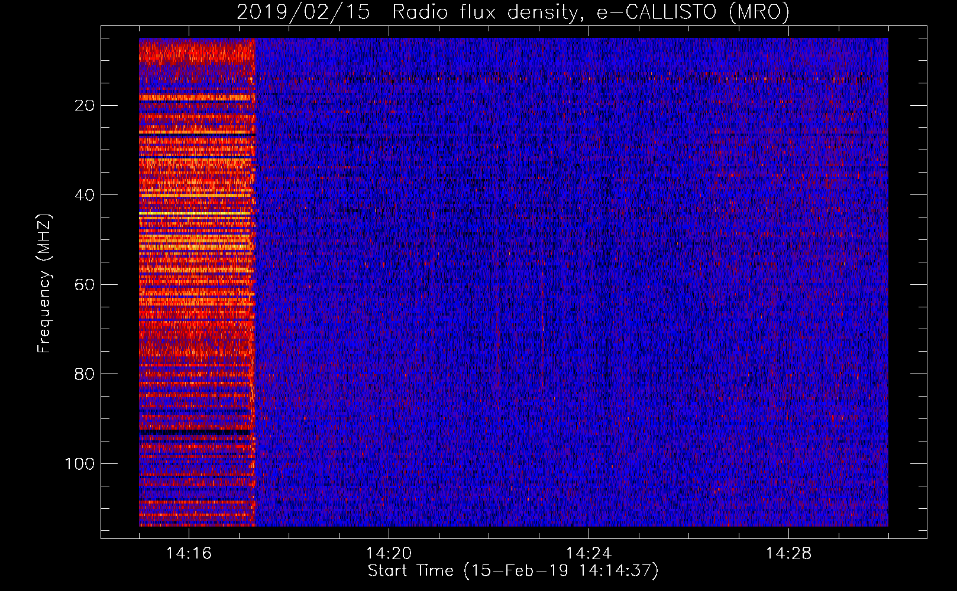The width and height of the screenshot is (957, 591).
Task: Click the 14:20 time tick label
Action: (x=389, y=553)
